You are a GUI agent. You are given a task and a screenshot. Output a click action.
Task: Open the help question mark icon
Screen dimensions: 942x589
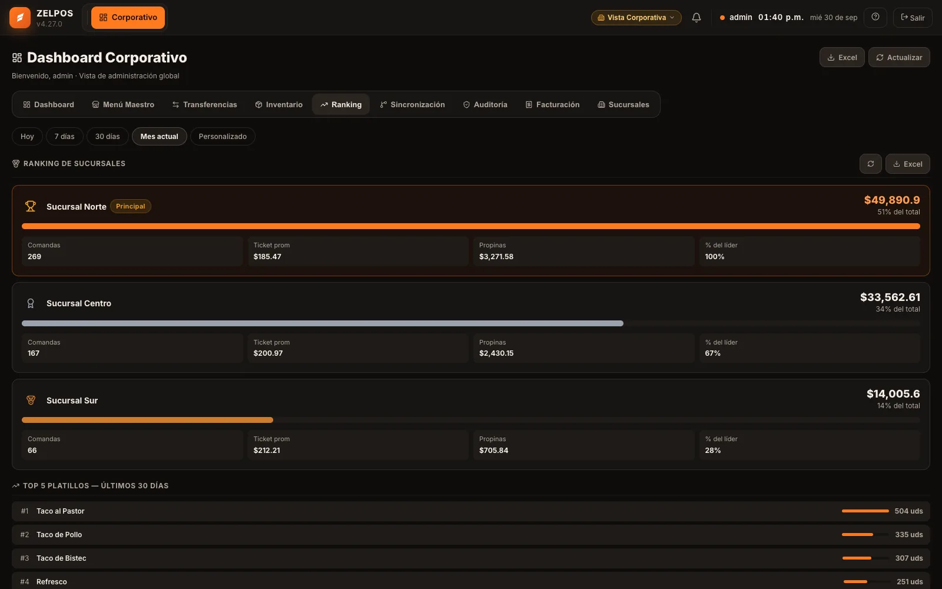875,17
